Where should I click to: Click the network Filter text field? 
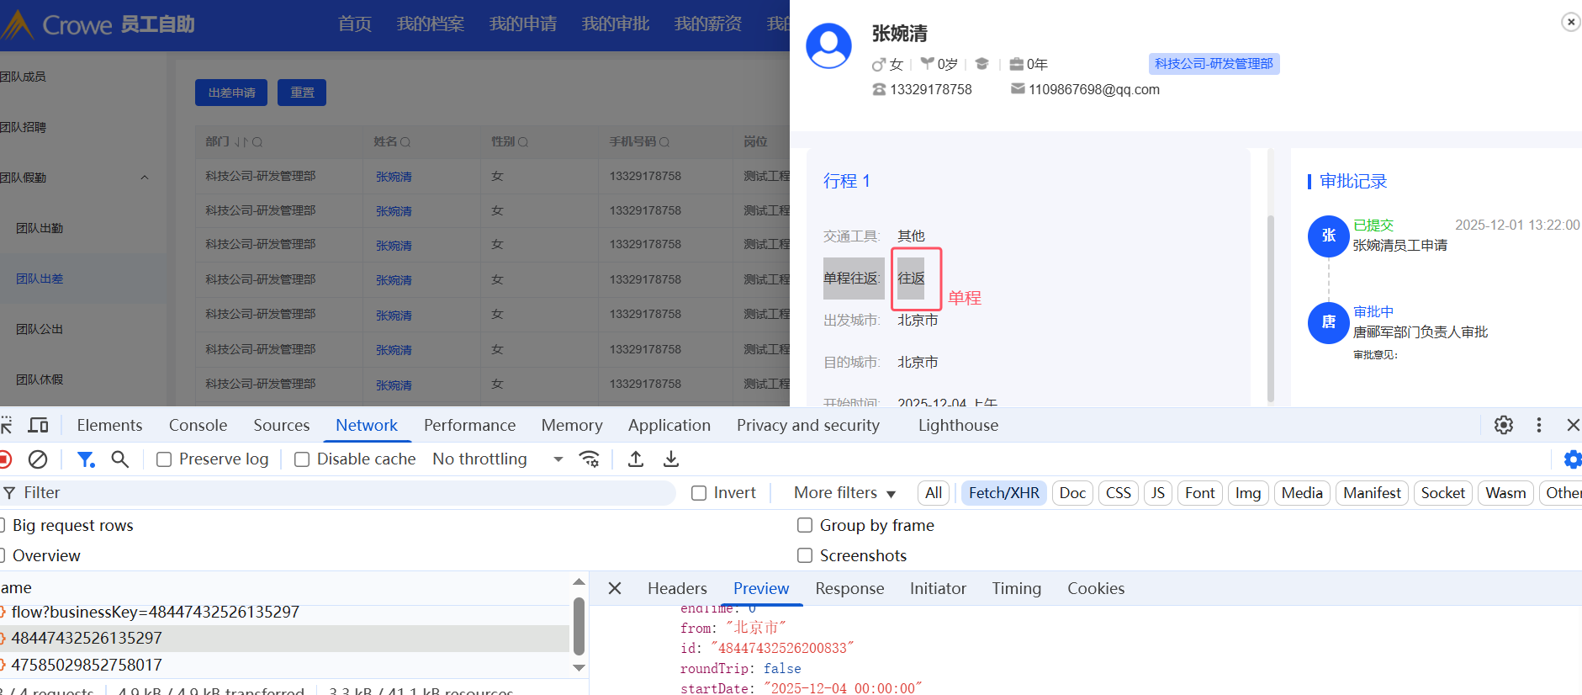336,493
